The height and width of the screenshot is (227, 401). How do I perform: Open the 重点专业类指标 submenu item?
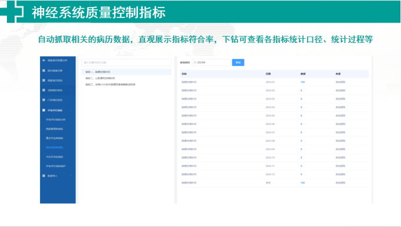click(54, 138)
